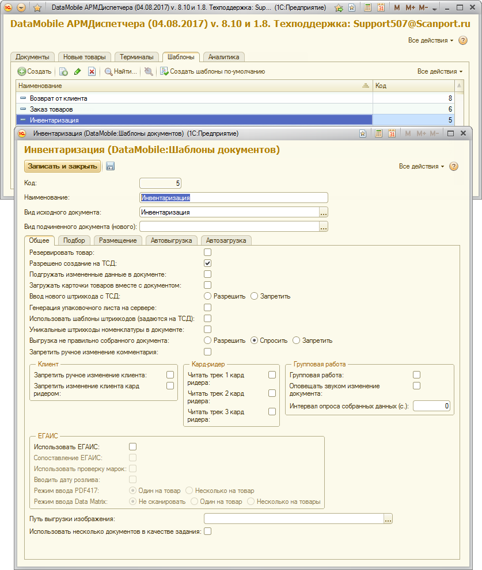Sort list by Код column header
The width and height of the screenshot is (482, 570).
click(x=413, y=86)
